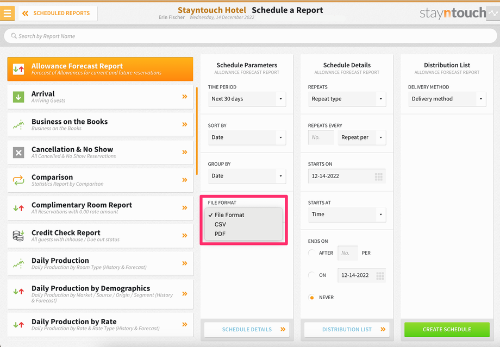The height and width of the screenshot is (347, 500).
Task: Open the Repeat per dropdown
Action: [362, 137]
